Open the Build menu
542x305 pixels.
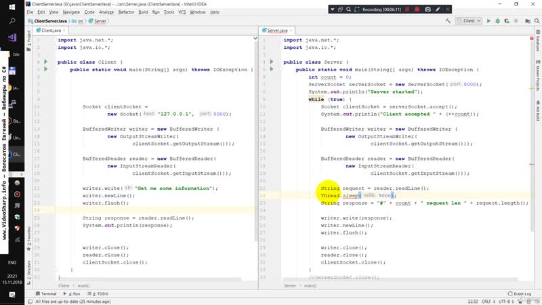pyautogui.click(x=143, y=12)
